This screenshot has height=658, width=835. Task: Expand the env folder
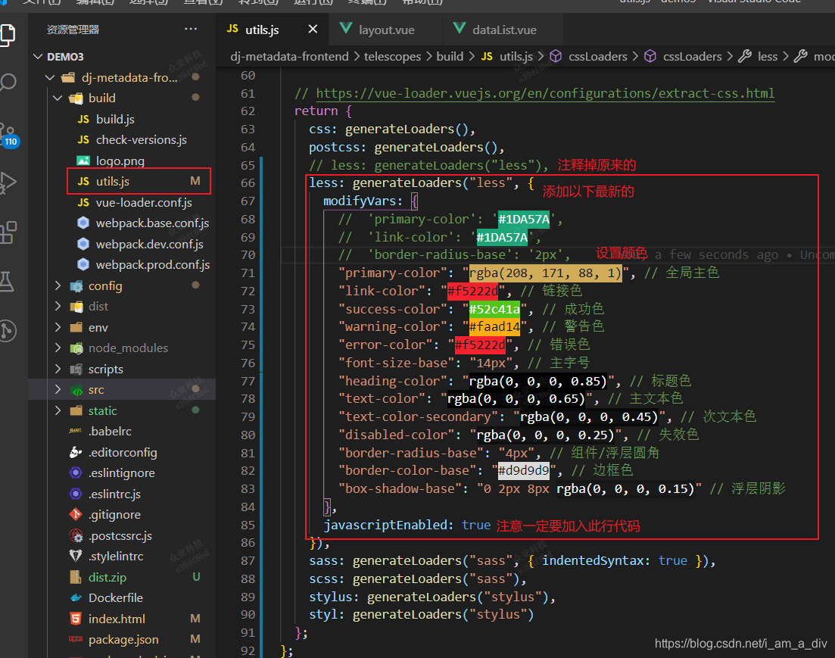pos(58,328)
